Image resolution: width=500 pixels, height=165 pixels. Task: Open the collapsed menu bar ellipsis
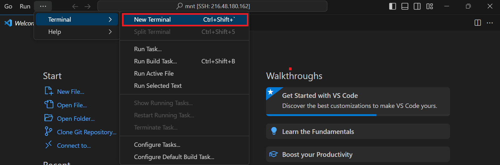coord(43,6)
